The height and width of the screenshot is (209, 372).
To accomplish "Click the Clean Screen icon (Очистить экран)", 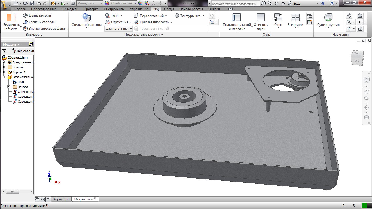I will pos(261,18).
